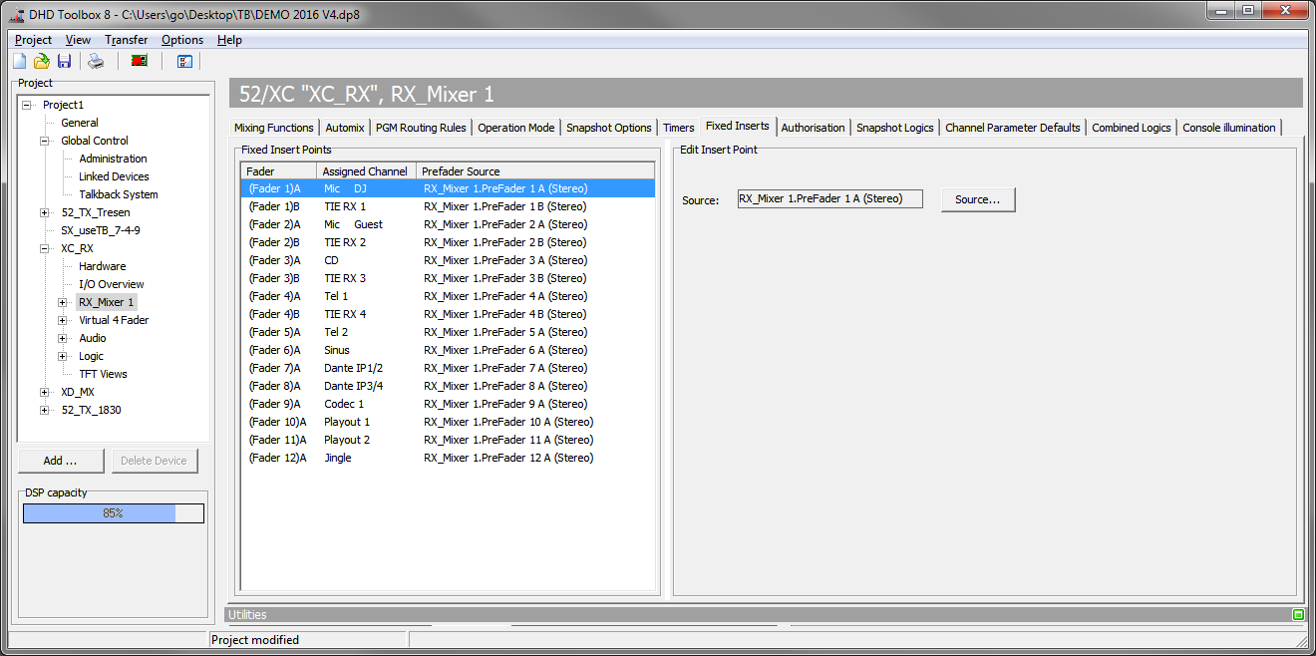Click the blue options toolbar icon

click(184, 61)
